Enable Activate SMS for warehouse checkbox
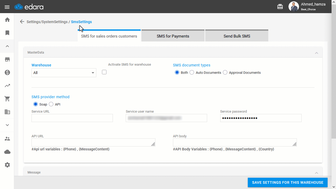Image resolution: width=336 pixels, height=189 pixels. (x=104, y=72)
